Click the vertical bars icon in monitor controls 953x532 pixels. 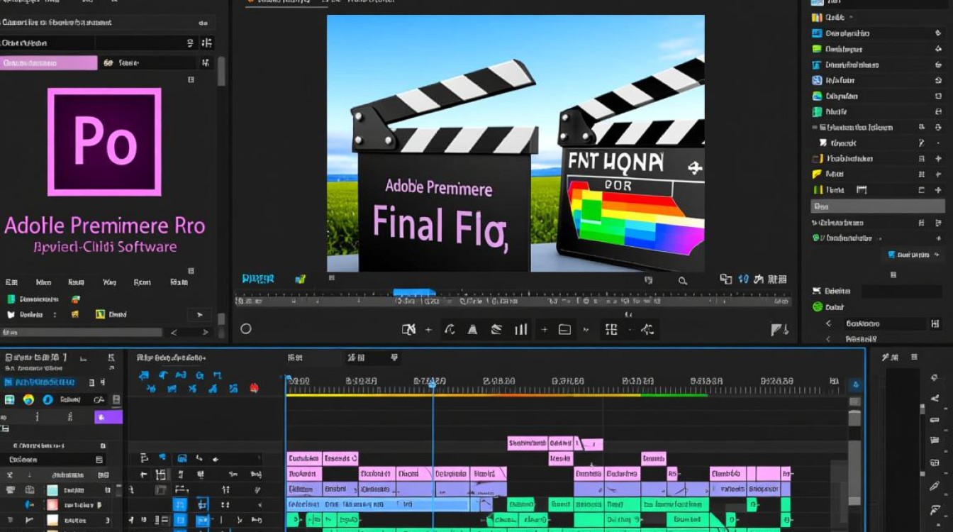[521, 329]
